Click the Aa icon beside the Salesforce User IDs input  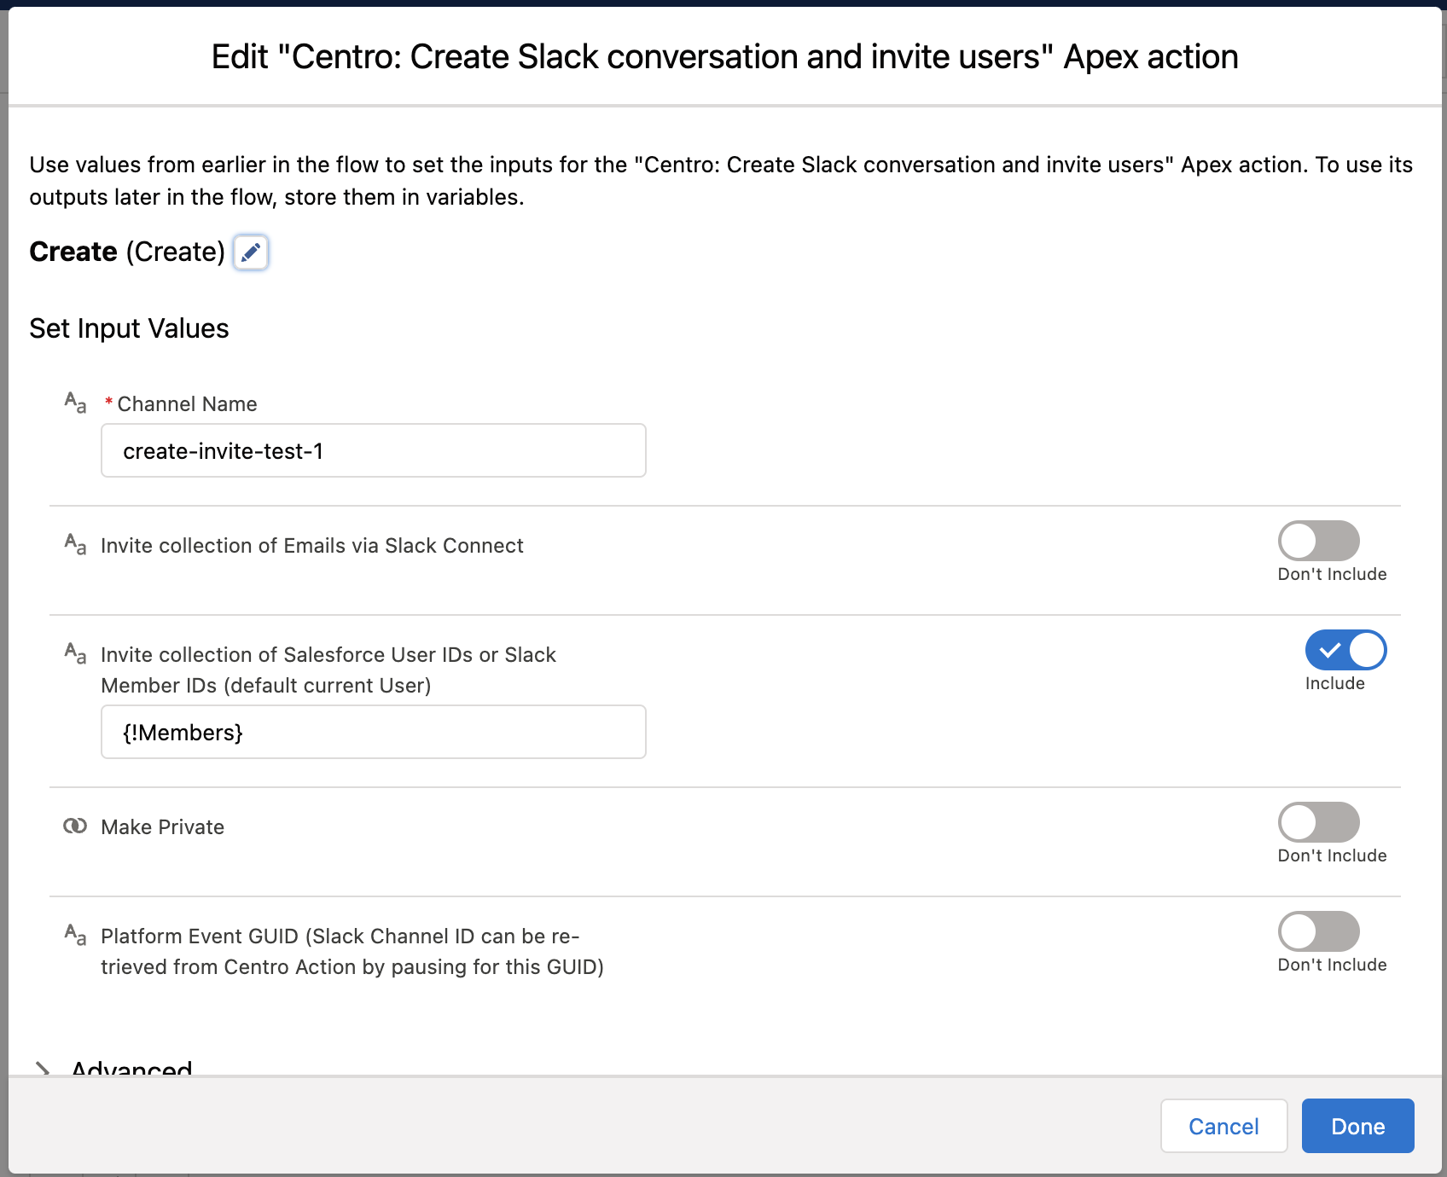click(x=75, y=653)
